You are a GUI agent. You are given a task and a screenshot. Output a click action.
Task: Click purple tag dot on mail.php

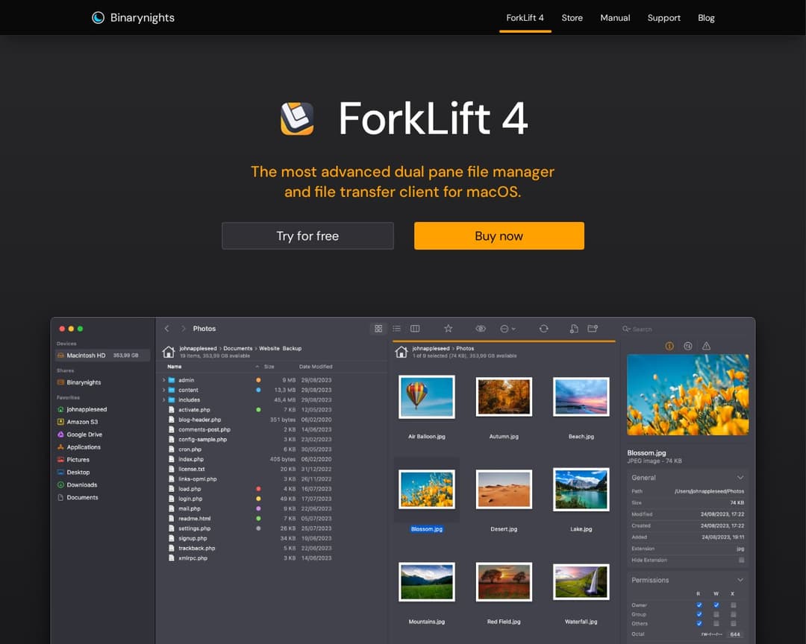coord(258,509)
